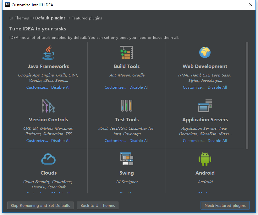Click the Build Tools crane icon

127,53
